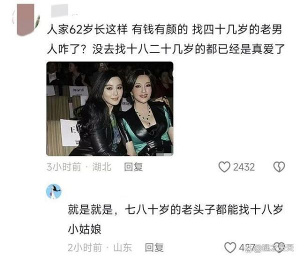300x259 pixels.
Task: Like the comment with 2432 likes
Action: tap(224, 167)
